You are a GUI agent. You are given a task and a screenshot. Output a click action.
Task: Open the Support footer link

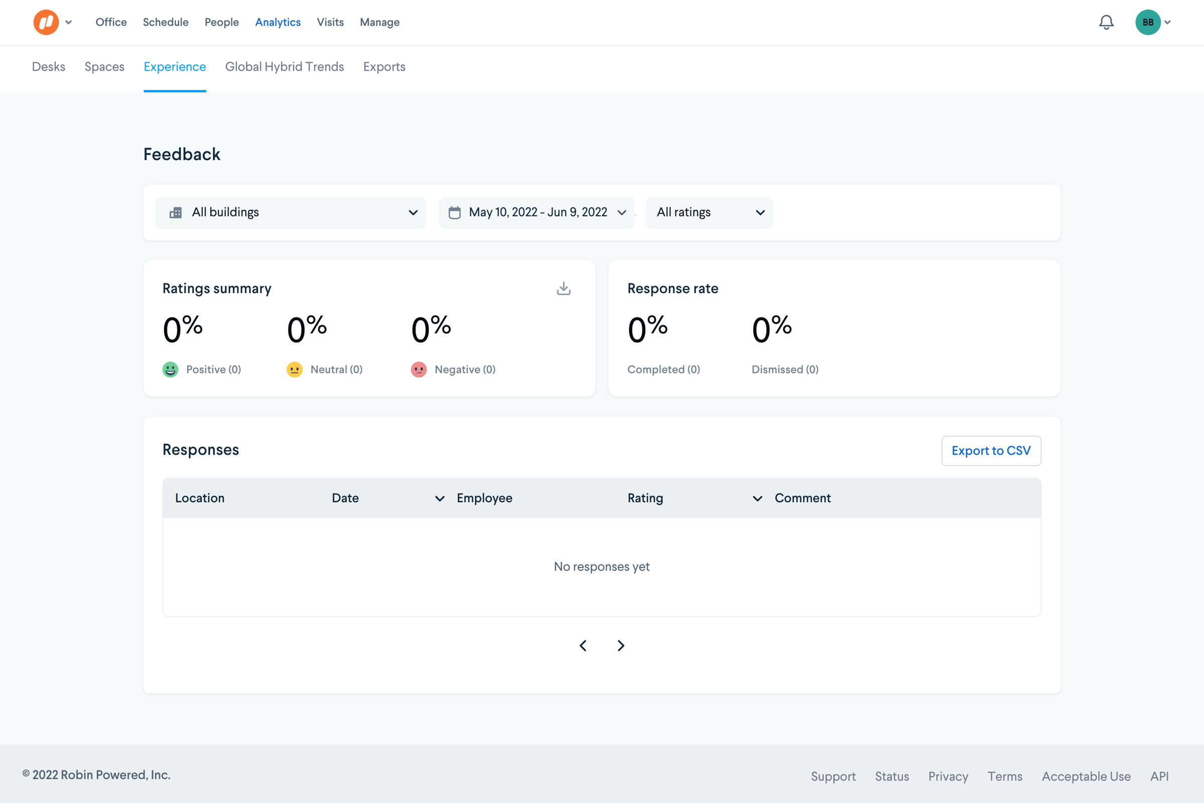833,776
